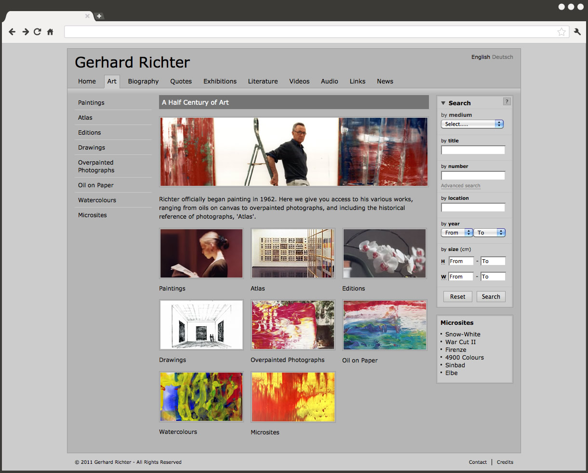The width and height of the screenshot is (588, 473).
Task: Click the Overpainted Photographs thumbnail image
Action: 293,325
